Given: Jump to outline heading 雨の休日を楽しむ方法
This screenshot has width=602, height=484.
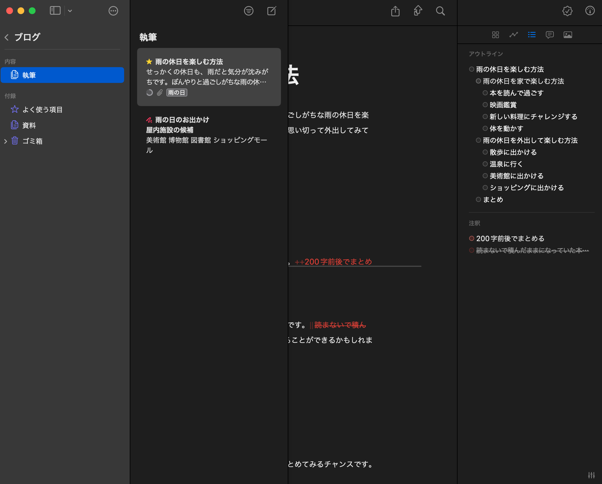Looking at the screenshot, I should 510,69.
